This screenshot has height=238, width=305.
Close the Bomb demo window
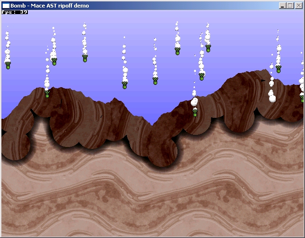298,6
